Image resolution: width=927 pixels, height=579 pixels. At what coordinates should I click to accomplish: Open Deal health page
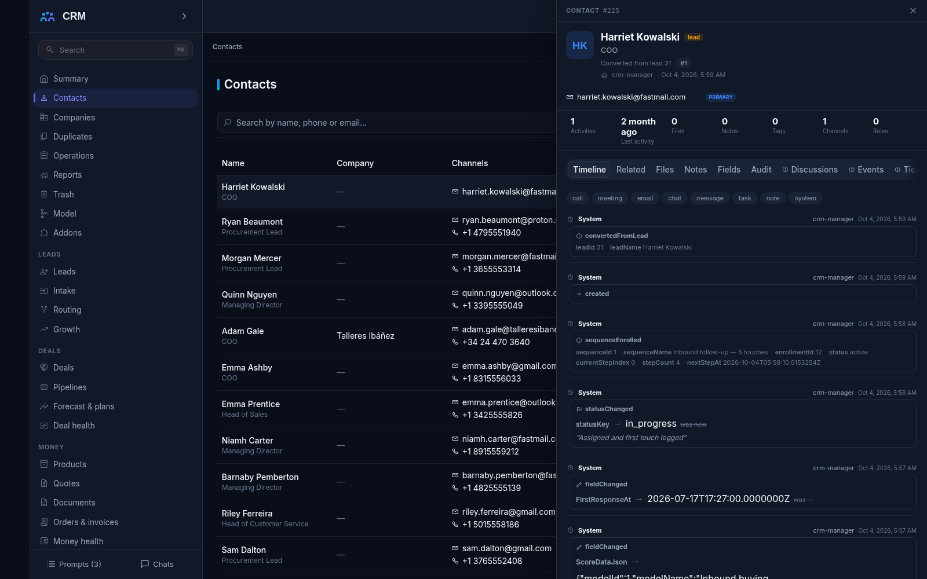coord(115,426)
